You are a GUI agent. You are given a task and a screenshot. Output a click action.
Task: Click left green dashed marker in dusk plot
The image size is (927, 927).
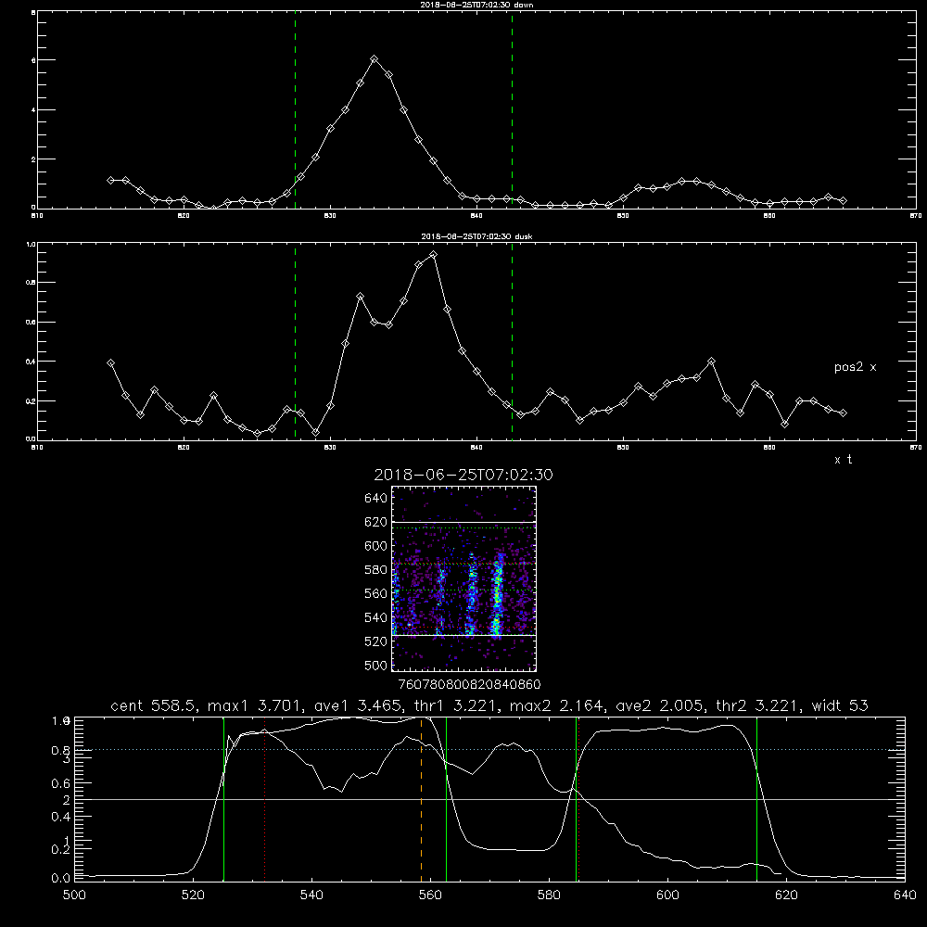295,342
